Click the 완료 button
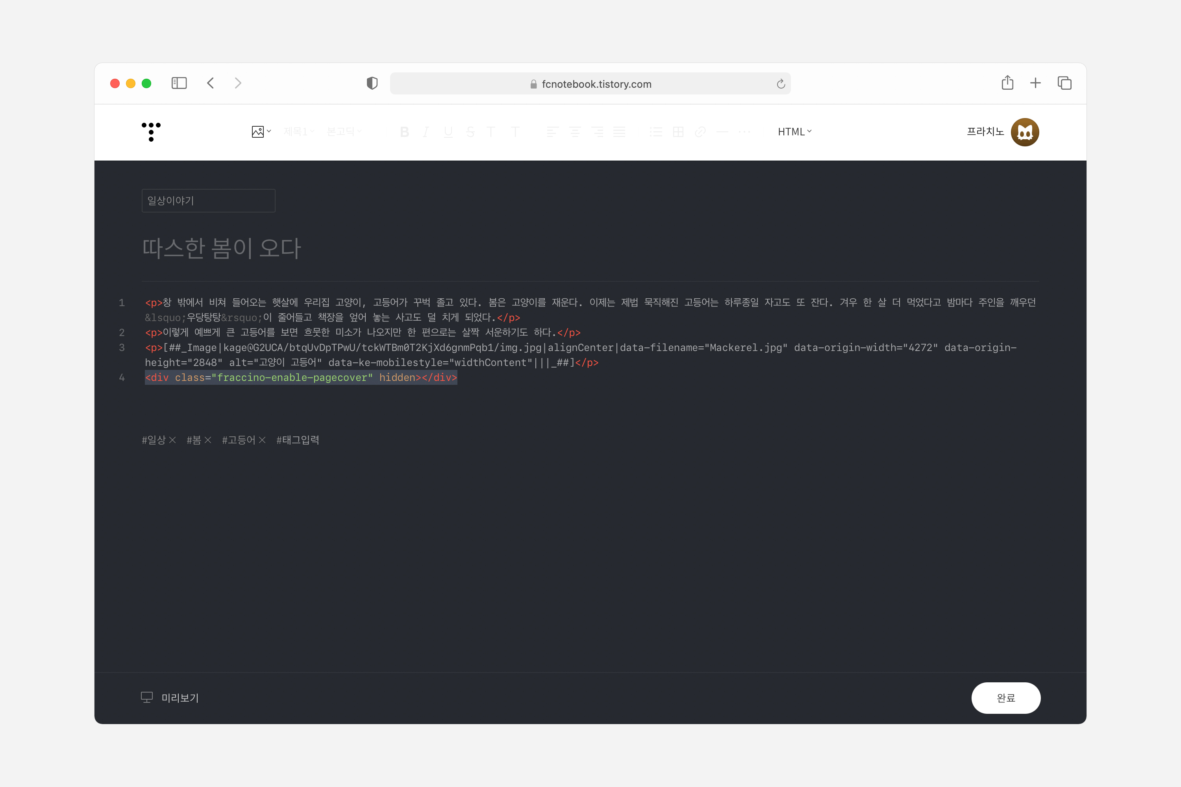Image resolution: width=1181 pixels, height=787 pixels. 1005,698
